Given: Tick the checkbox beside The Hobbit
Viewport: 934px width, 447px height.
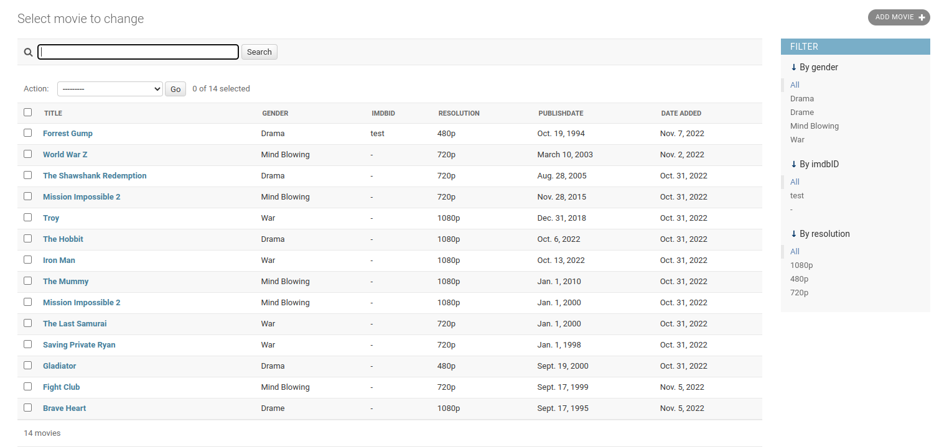Looking at the screenshot, I should 27,239.
